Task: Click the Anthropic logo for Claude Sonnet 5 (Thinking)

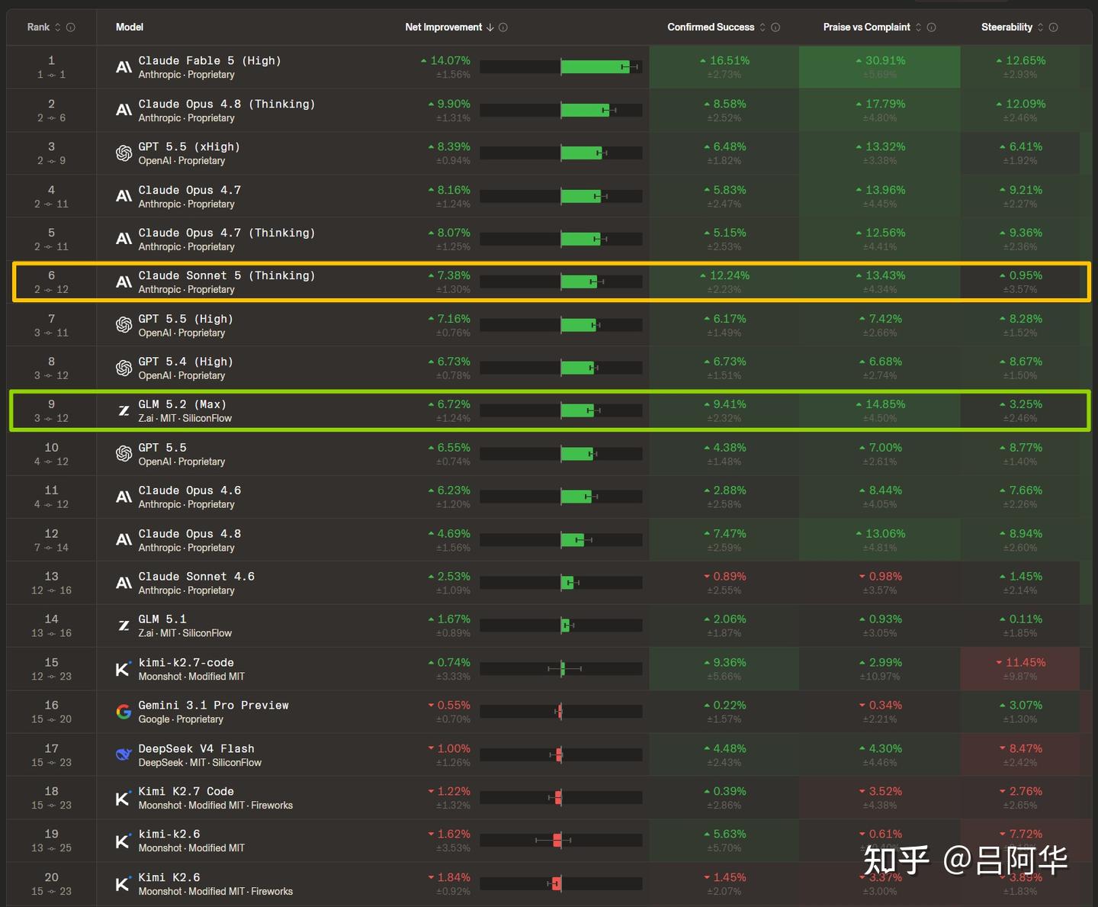Action: [x=124, y=282]
